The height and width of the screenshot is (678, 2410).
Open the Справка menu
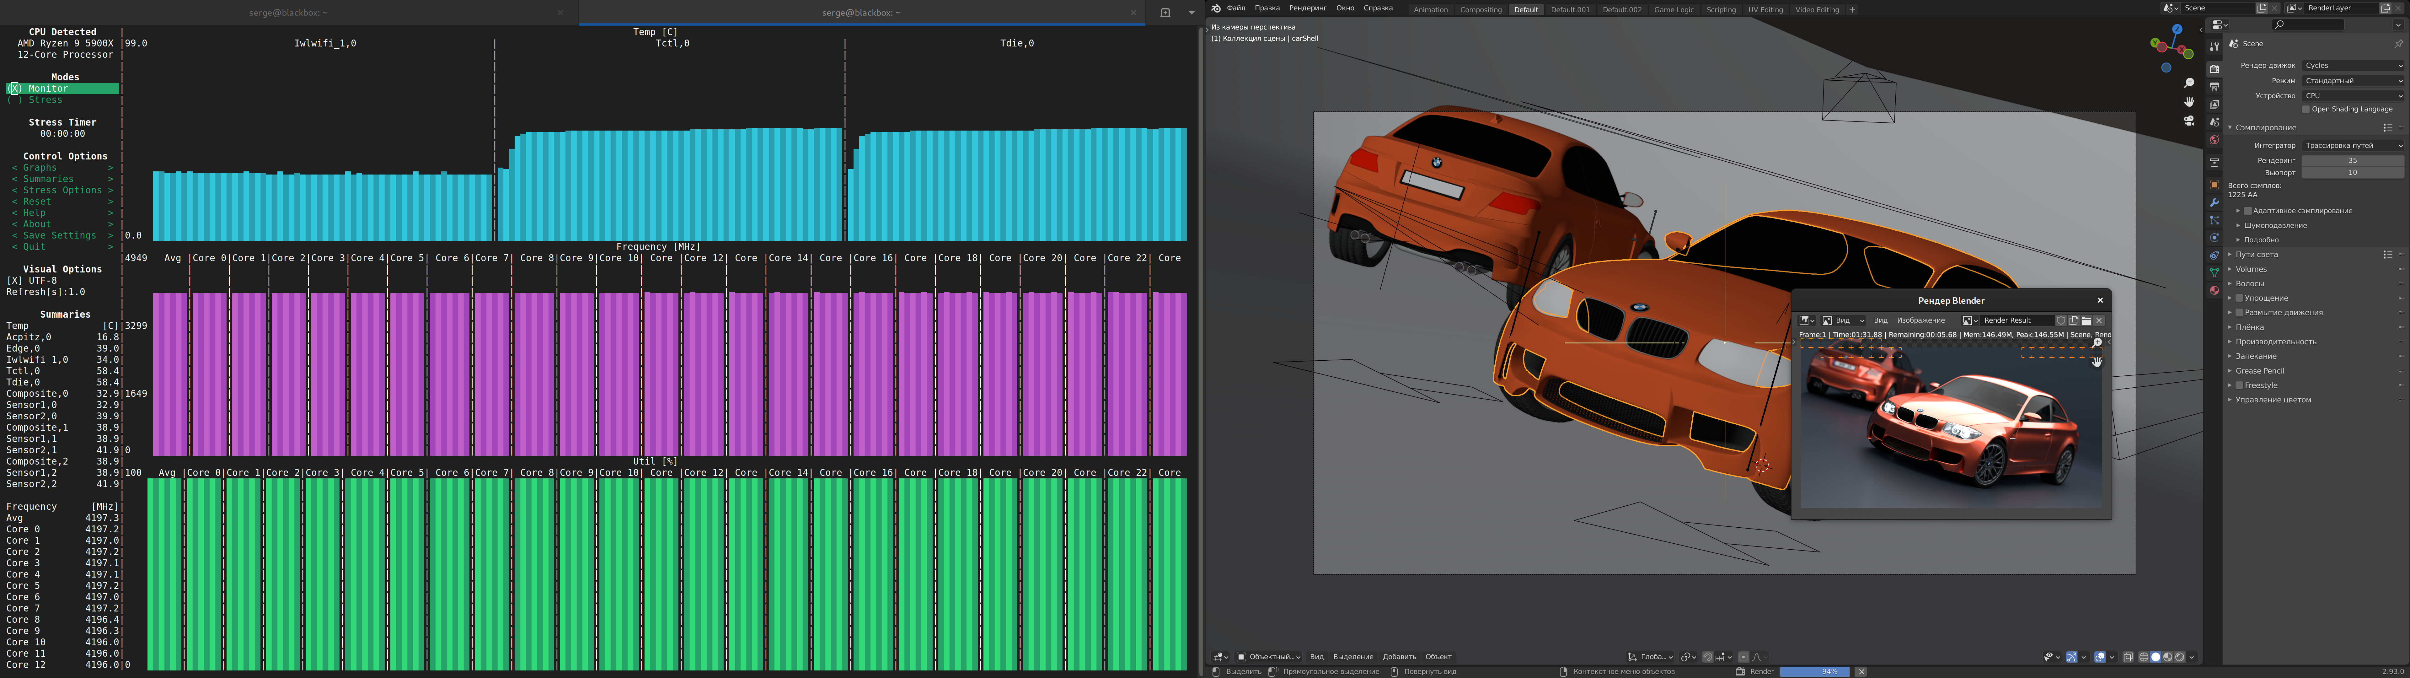(x=1378, y=8)
